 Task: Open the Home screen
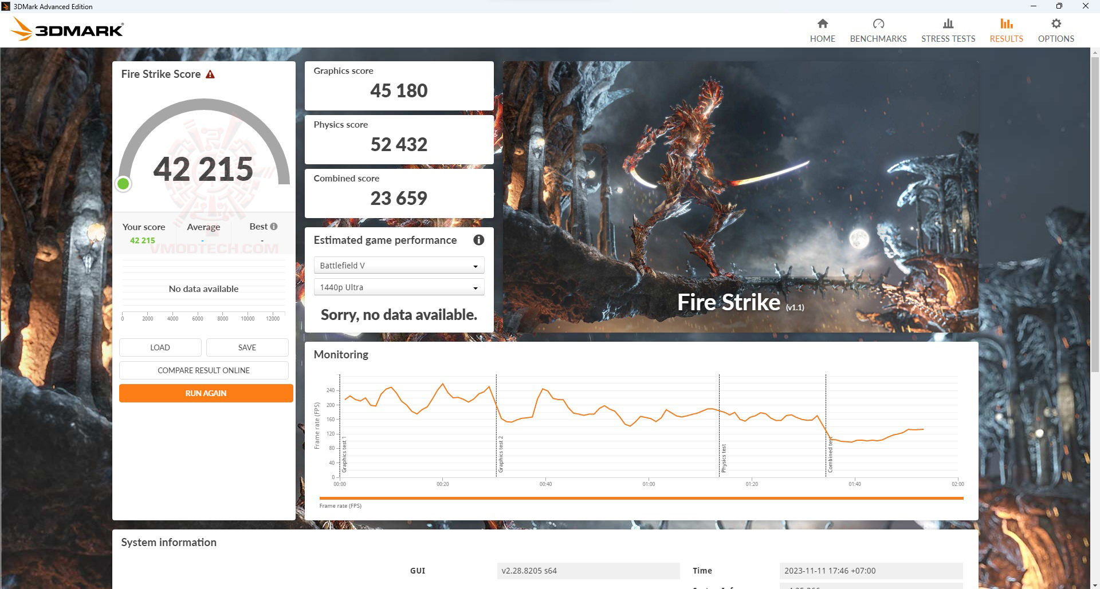(822, 30)
